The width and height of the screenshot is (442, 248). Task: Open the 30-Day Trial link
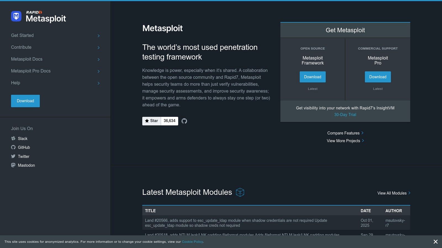tap(345, 115)
